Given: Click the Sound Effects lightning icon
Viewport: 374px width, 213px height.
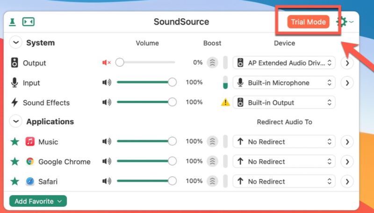Looking at the screenshot, I should click(x=14, y=102).
